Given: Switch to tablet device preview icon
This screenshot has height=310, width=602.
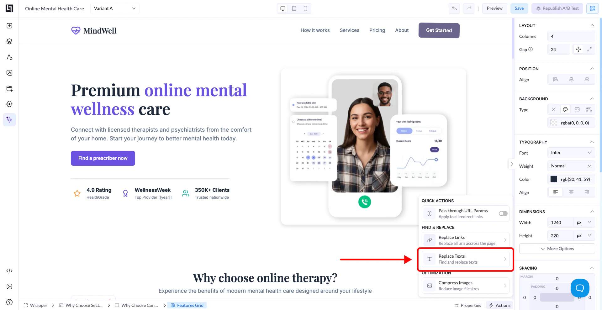Looking at the screenshot, I should [294, 8].
